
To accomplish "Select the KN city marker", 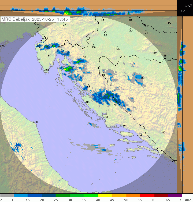I will pos(113,105).
